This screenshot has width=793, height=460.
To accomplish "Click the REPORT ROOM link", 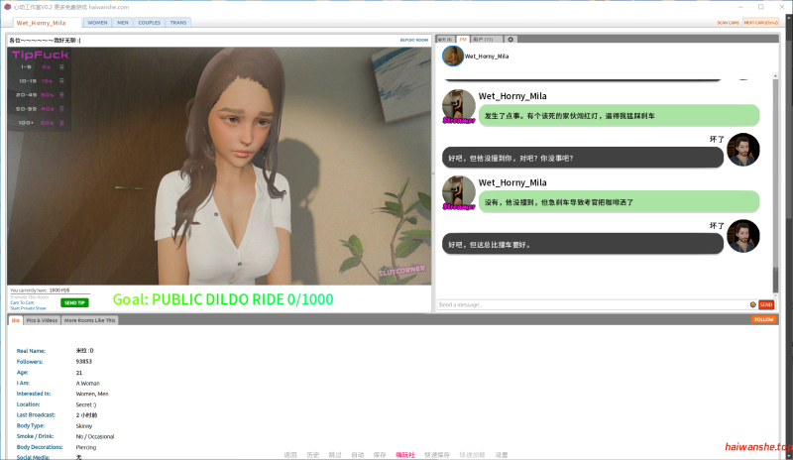I will point(414,40).
